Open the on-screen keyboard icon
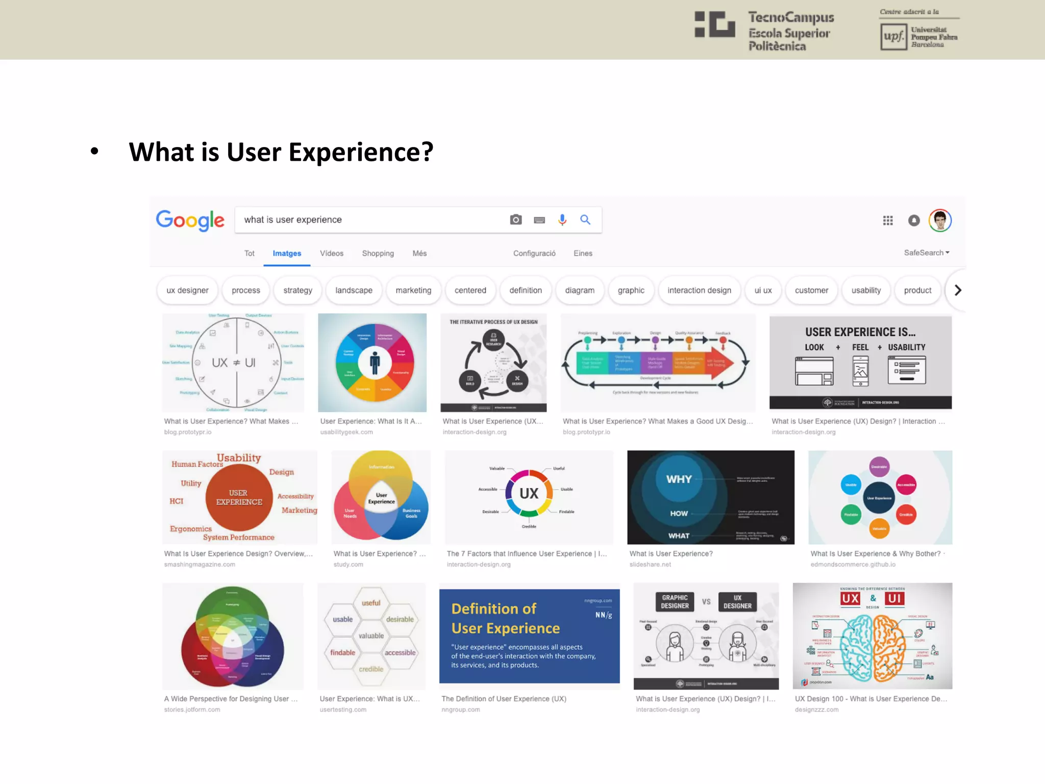The height and width of the screenshot is (784, 1045). [539, 220]
